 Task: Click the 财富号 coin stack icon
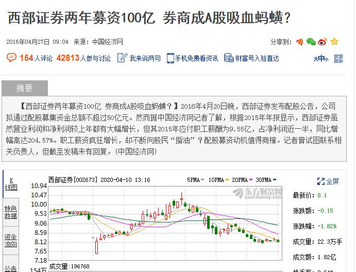tap(229, 58)
